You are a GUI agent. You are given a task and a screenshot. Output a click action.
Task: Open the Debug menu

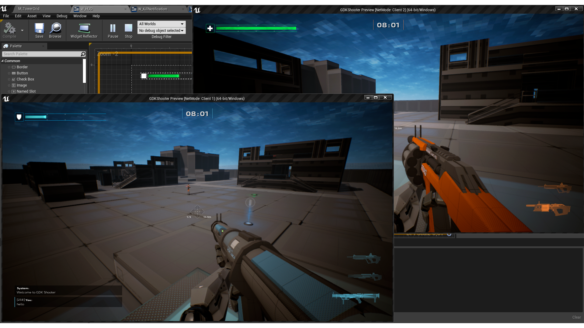click(62, 16)
